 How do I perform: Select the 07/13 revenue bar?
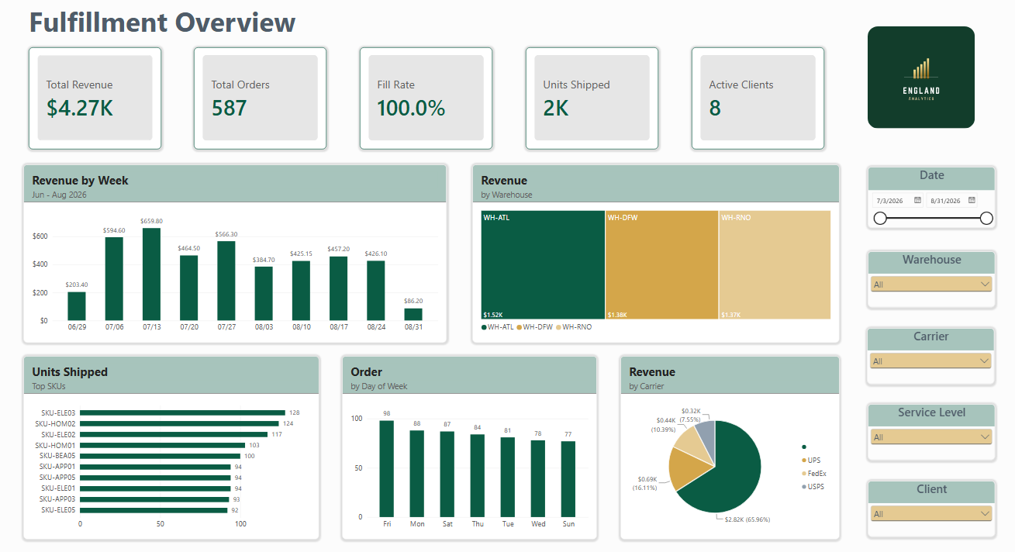[151, 274]
